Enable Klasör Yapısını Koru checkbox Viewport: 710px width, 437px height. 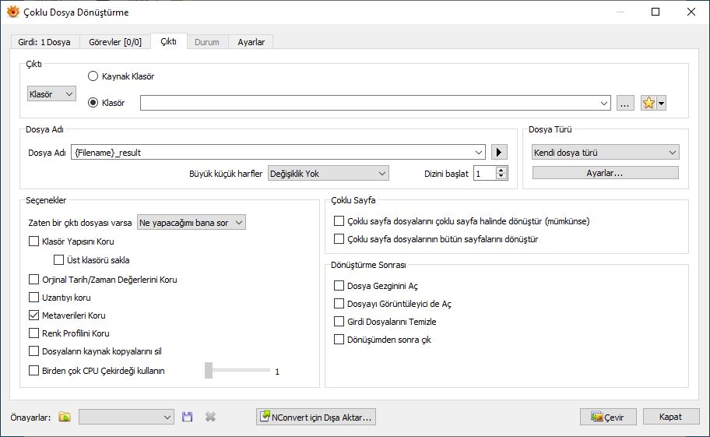click(34, 241)
